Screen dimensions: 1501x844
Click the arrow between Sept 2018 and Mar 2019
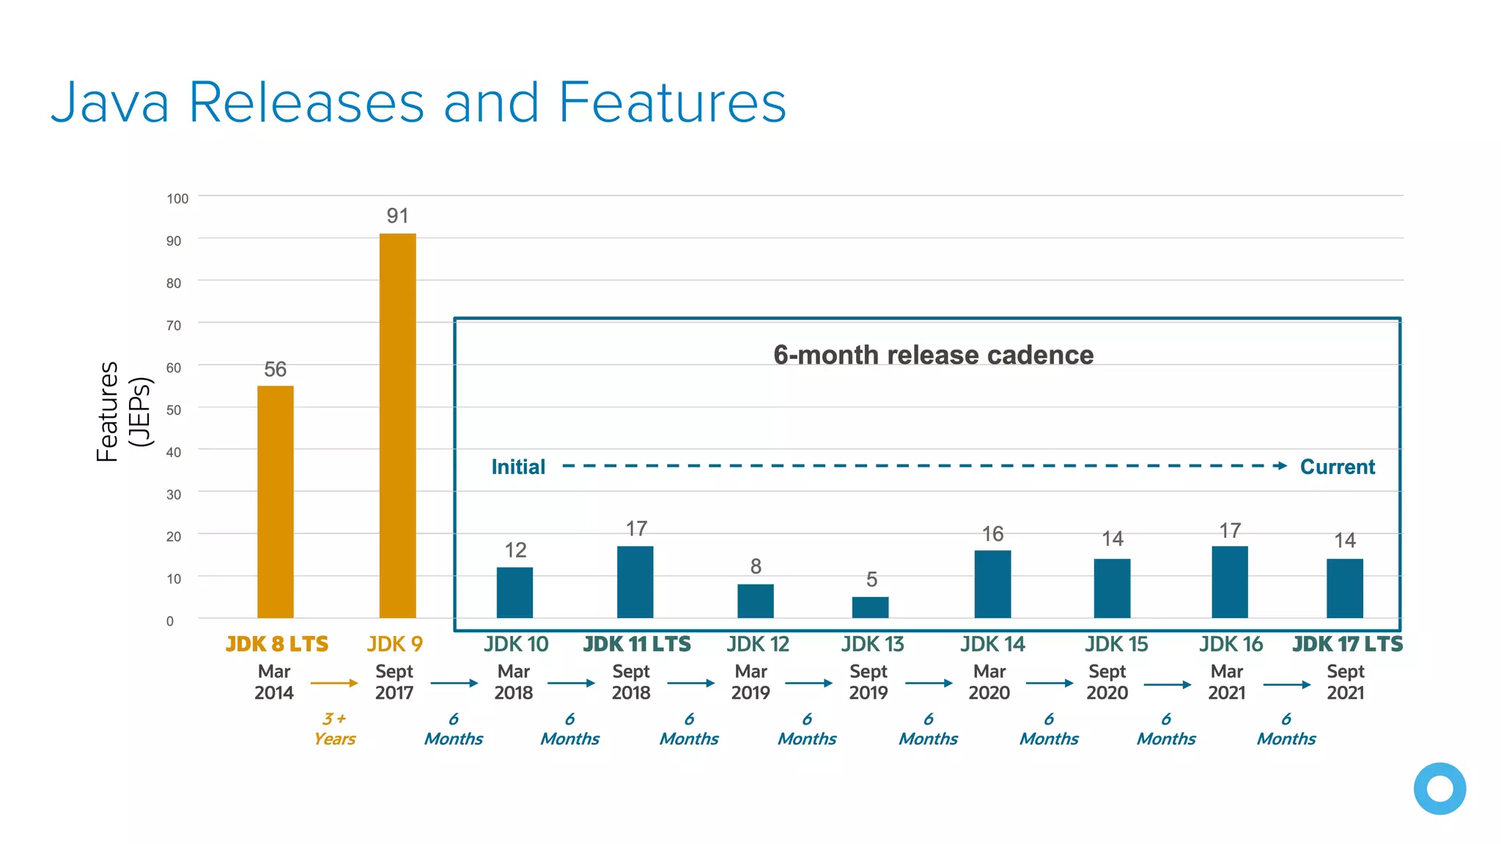coord(691,683)
